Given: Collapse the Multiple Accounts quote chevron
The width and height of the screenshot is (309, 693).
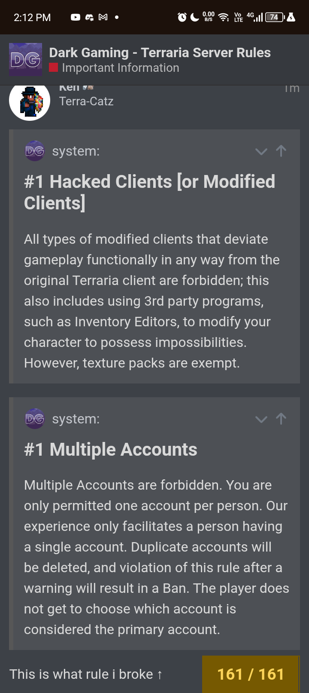Looking at the screenshot, I should coord(261,419).
